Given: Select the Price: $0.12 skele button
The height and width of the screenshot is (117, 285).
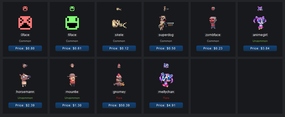Looking at the screenshot, I should 119,48.
